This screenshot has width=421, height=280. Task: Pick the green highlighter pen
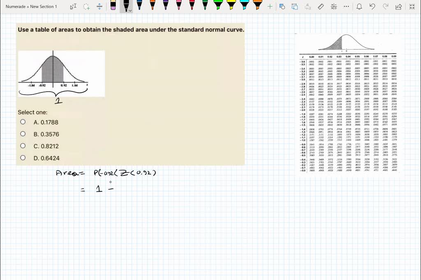pyautogui.click(x=217, y=6)
